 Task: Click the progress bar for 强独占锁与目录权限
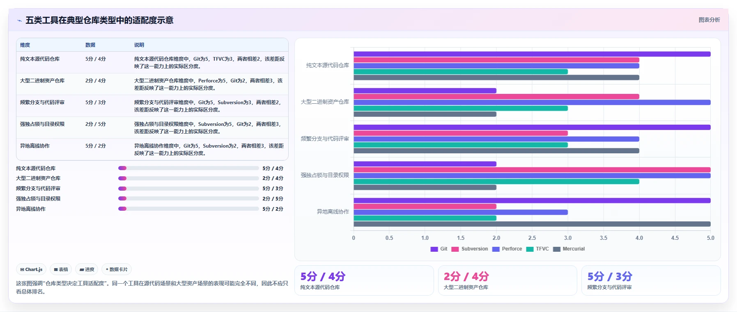tap(188, 198)
